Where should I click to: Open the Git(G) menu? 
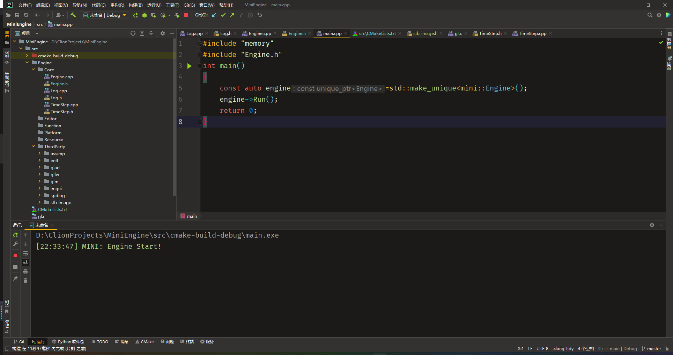(189, 5)
